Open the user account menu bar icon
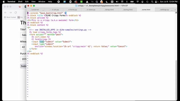The image size is (180, 101). [142, 2]
